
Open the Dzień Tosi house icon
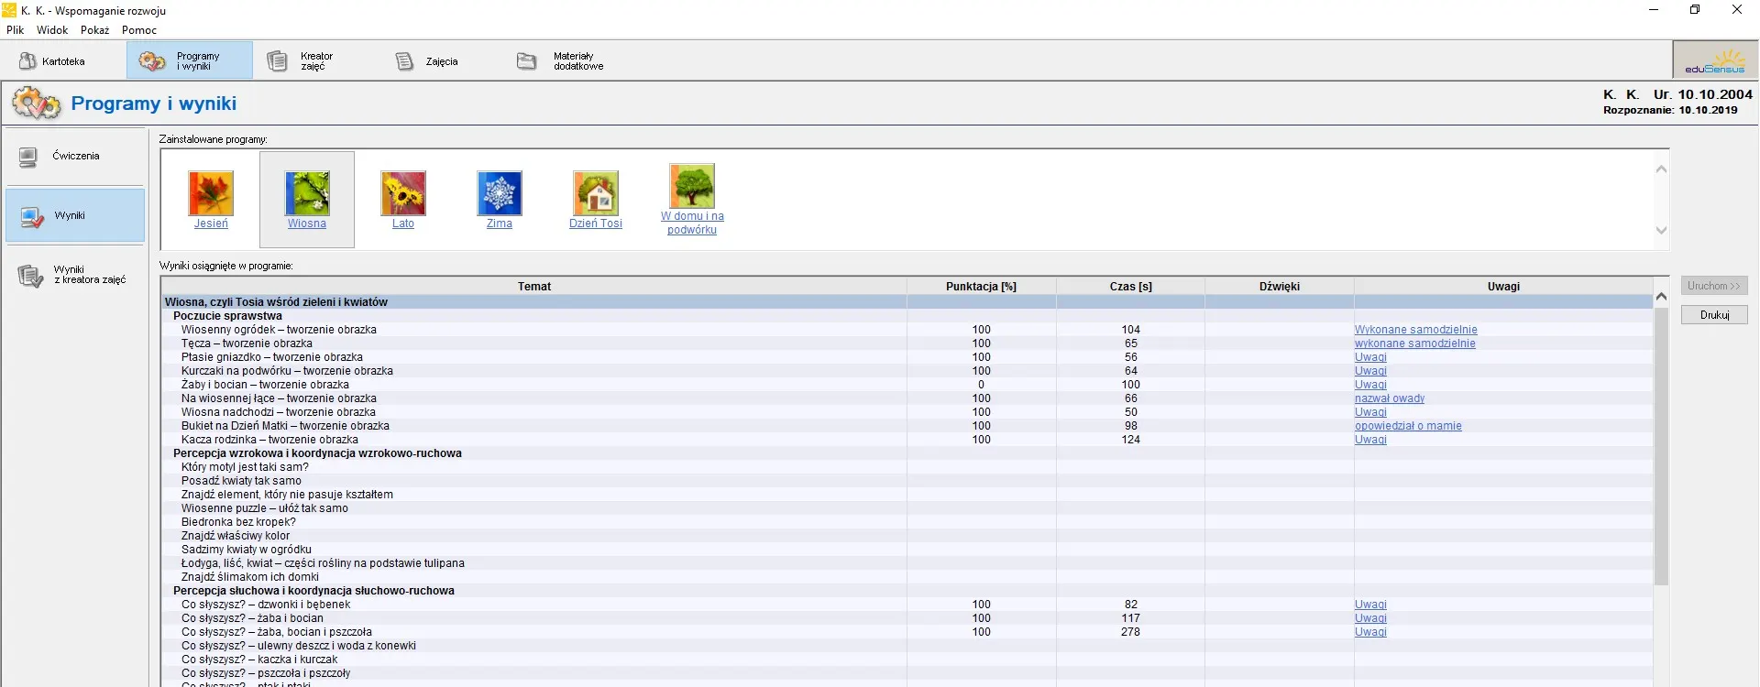(x=596, y=193)
